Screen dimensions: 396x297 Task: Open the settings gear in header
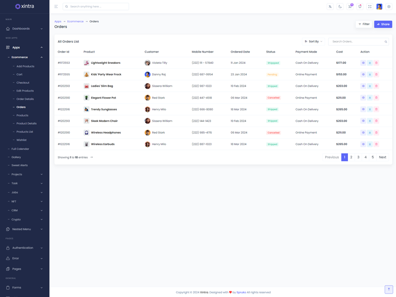[389, 6]
